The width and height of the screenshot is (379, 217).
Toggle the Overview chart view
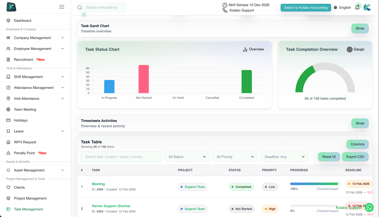point(254,49)
